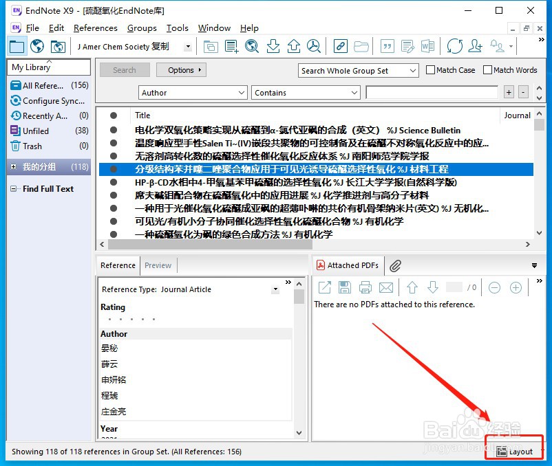This screenshot has height=466, width=552.
Task: Open output style dropdown J Amer Chem Society
Action: tap(188, 46)
